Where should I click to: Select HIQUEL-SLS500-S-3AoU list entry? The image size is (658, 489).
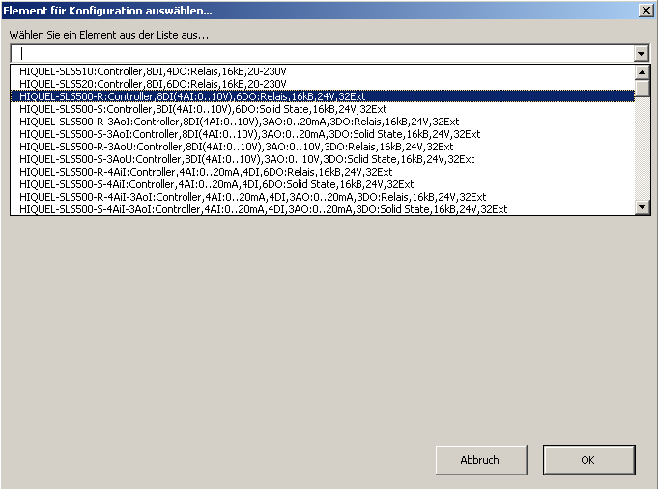tap(323, 159)
